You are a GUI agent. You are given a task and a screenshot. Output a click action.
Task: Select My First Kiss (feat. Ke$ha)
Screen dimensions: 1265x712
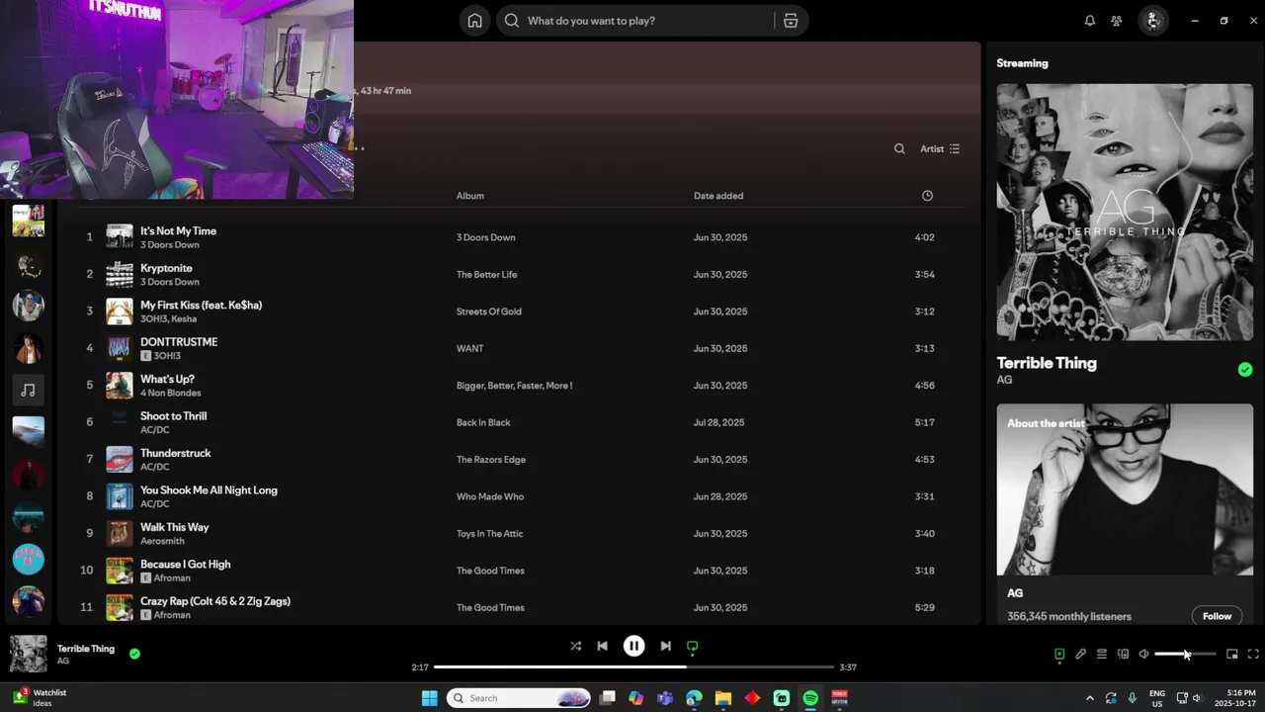pos(201,306)
